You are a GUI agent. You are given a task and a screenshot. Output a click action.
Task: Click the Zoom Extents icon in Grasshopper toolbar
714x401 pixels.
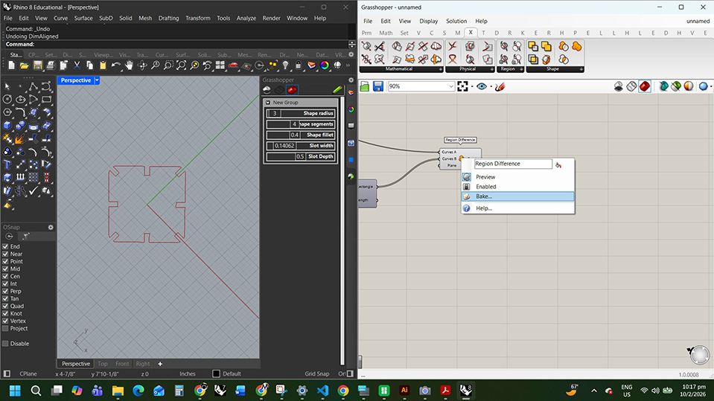[x=463, y=86]
